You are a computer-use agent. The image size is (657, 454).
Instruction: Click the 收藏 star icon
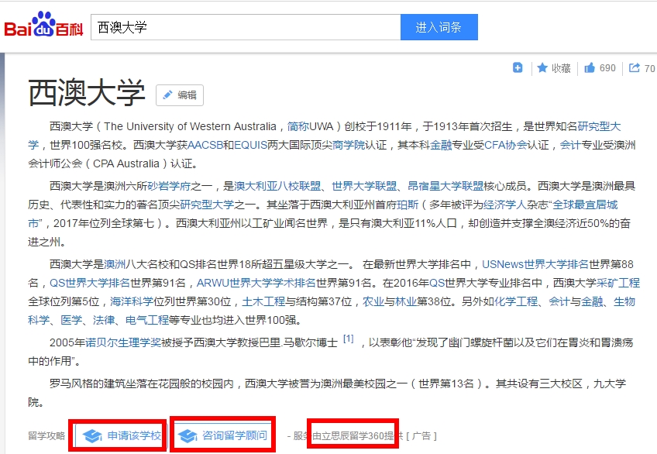(x=542, y=68)
